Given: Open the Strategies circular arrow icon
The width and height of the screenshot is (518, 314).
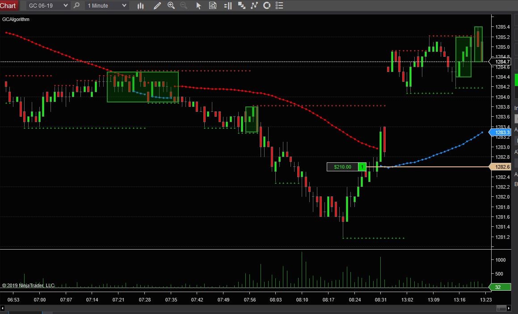Looking at the screenshot, I should [x=267, y=6].
